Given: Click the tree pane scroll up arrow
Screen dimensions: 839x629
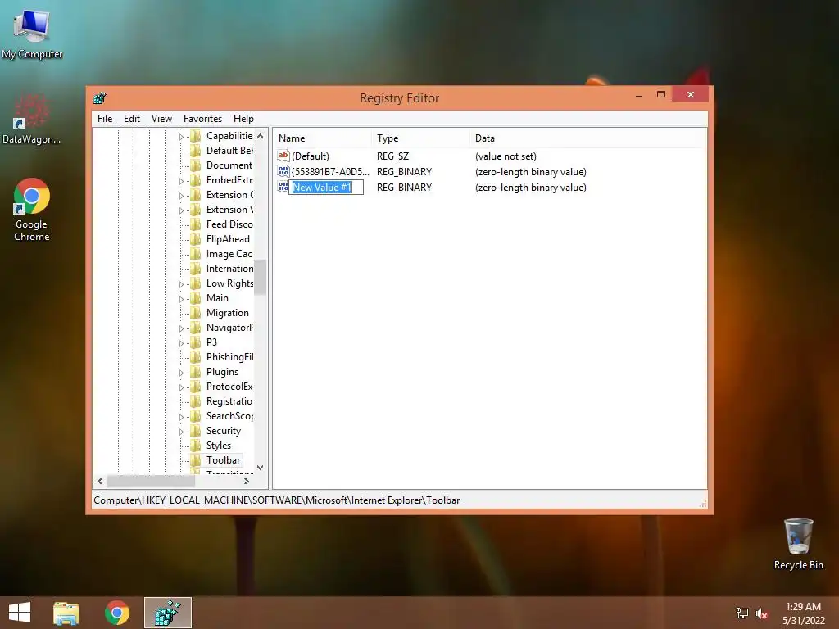Looking at the screenshot, I should click(x=260, y=136).
